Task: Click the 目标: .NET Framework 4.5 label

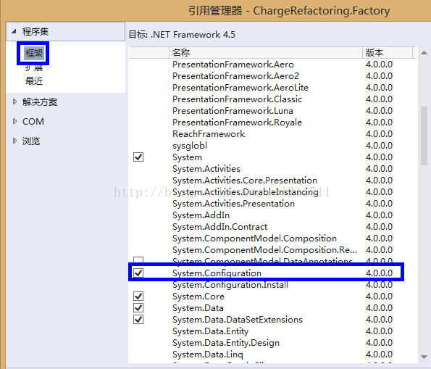Action: click(x=182, y=35)
